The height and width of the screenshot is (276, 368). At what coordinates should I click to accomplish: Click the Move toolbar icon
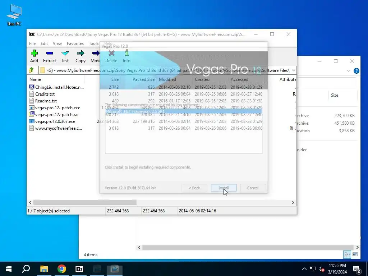[96, 56]
